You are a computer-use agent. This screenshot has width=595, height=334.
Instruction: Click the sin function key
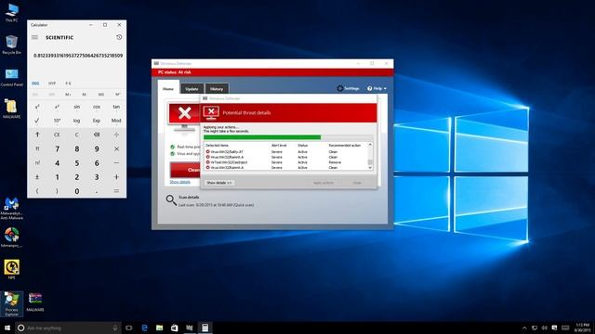tap(76, 107)
